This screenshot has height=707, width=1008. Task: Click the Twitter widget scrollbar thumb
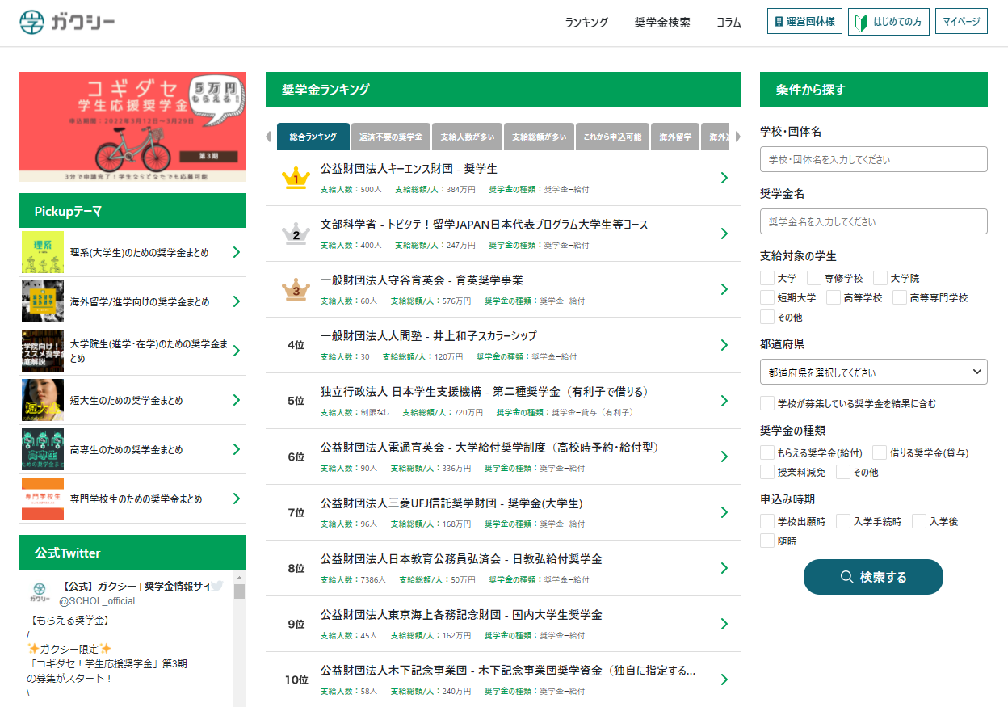pos(239,591)
